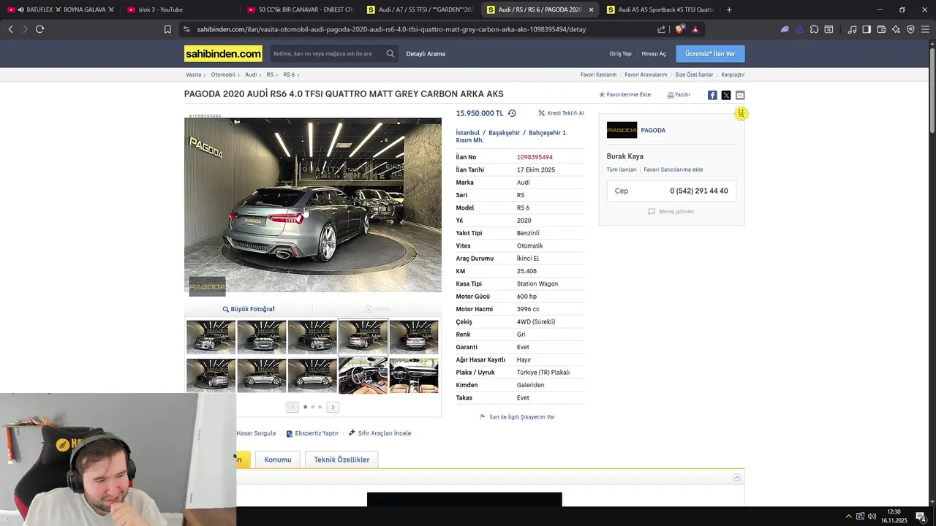Click İlan ile İlgili Şikayetim Var

click(x=517, y=417)
